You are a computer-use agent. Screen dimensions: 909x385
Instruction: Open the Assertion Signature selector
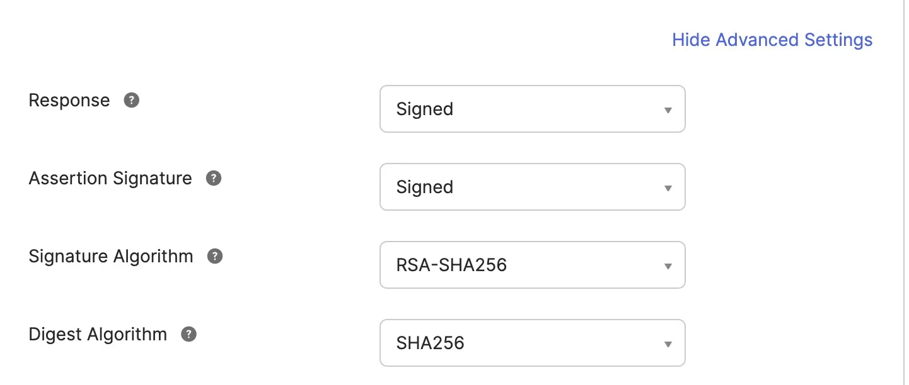coord(533,187)
